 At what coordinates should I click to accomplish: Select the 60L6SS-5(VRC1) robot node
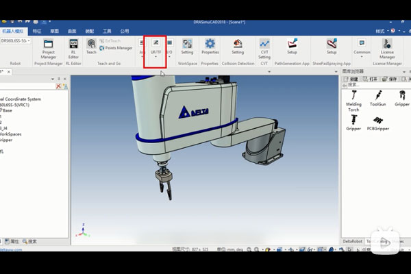coord(14,105)
